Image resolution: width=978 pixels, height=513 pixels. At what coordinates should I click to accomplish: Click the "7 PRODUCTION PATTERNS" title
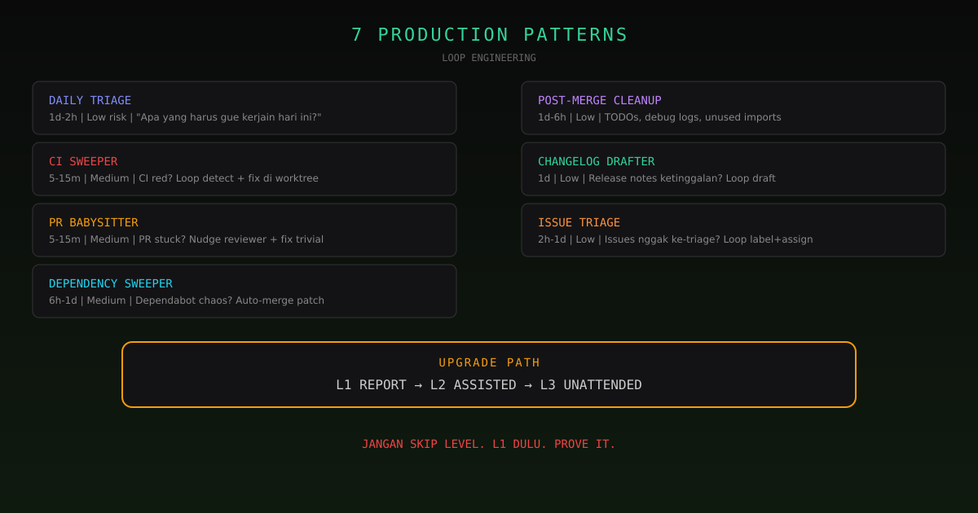coord(489,35)
